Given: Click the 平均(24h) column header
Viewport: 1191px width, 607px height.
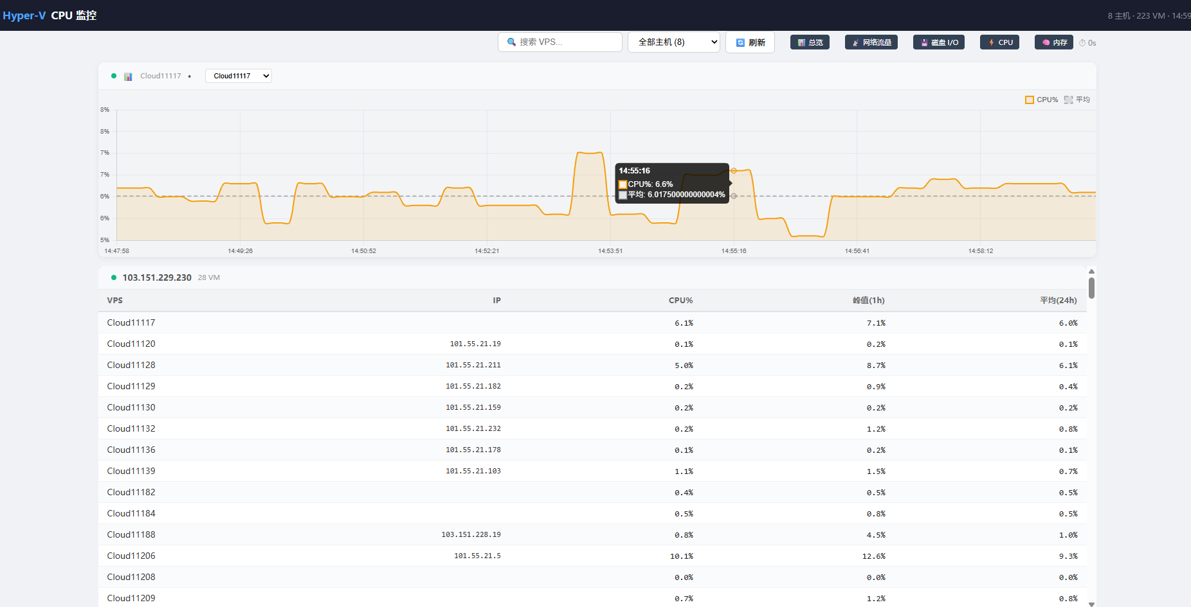Looking at the screenshot, I should click(1059, 301).
